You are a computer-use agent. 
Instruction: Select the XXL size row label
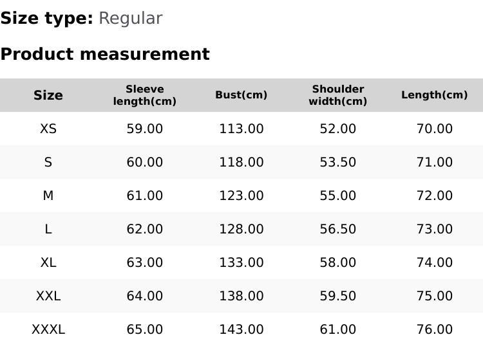point(48,296)
